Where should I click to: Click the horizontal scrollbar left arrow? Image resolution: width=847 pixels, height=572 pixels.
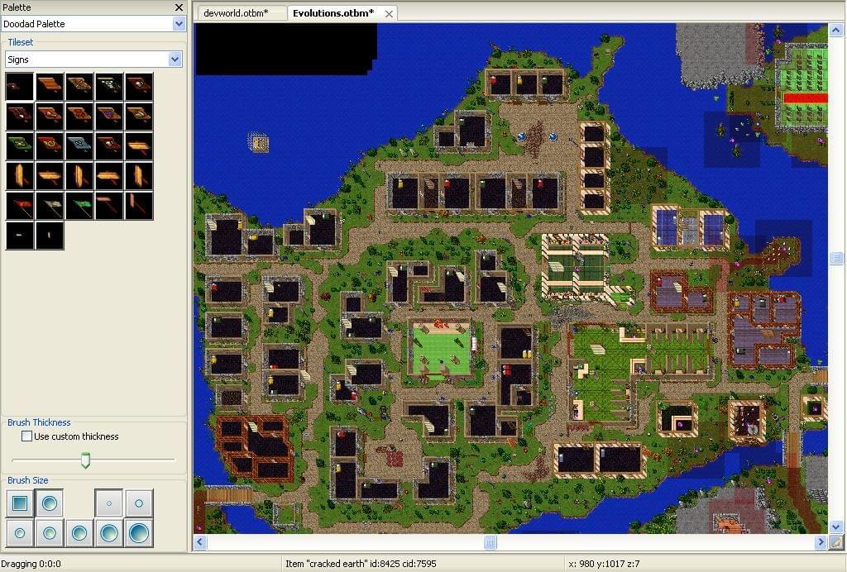[x=200, y=541]
